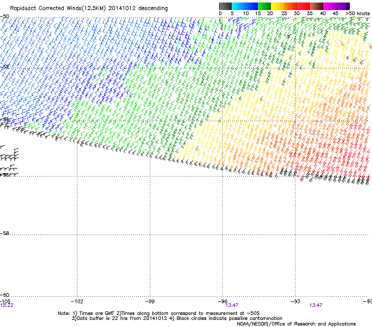Click the cyan 5-10 knots legend color
Image resolution: width=372 pixels, height=327 pixels.
coord(238,6)
